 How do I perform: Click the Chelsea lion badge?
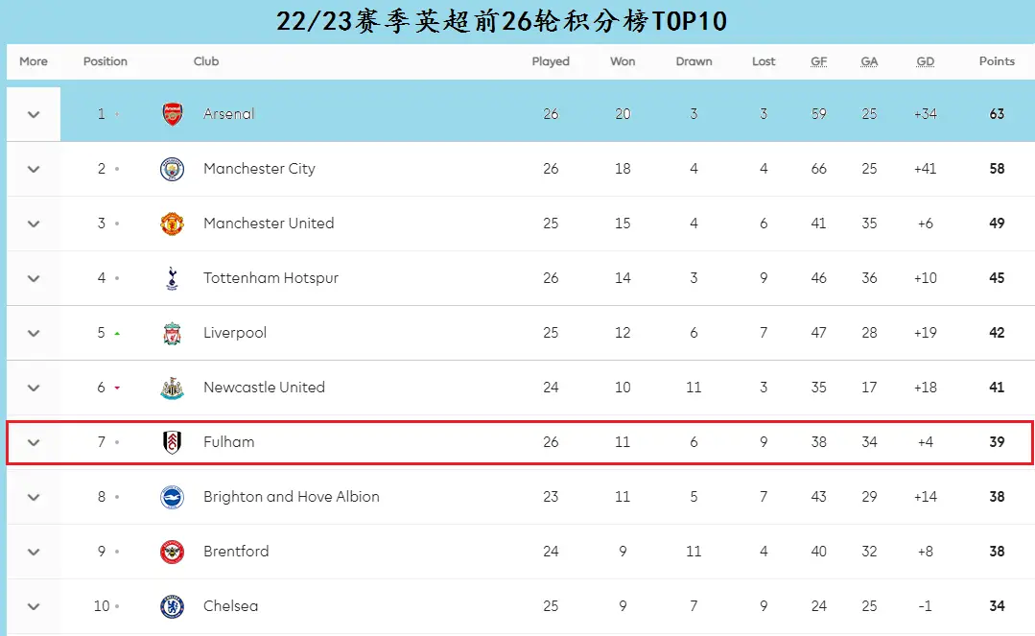173,607
